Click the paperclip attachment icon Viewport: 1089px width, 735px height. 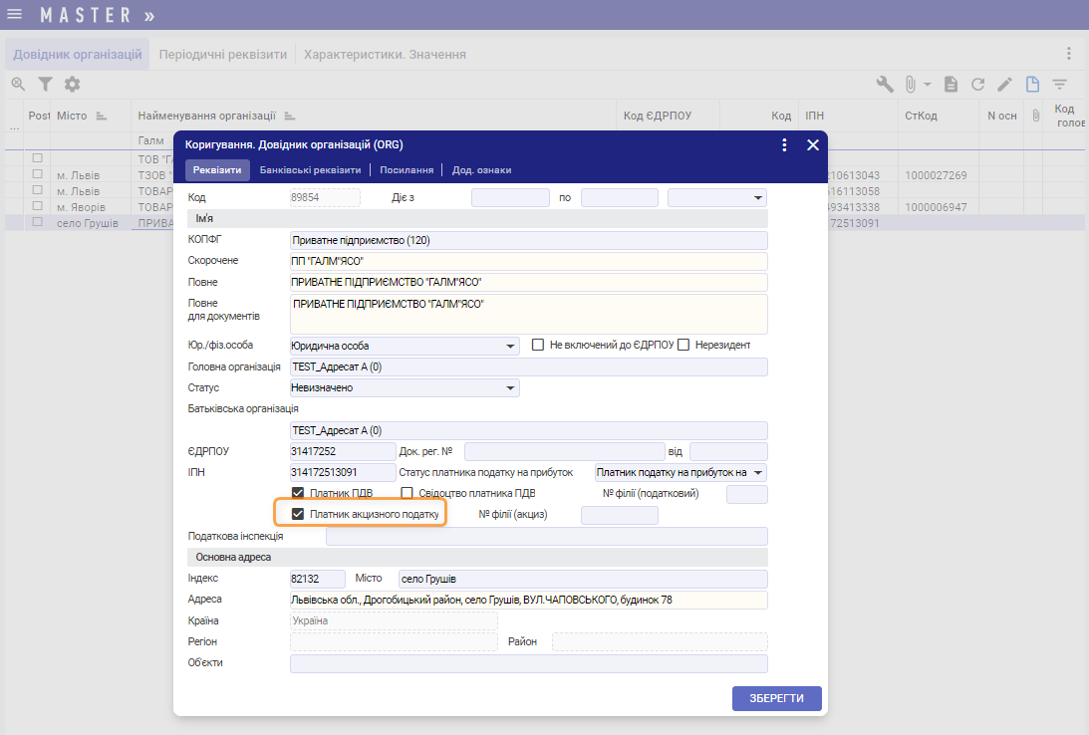911,85
